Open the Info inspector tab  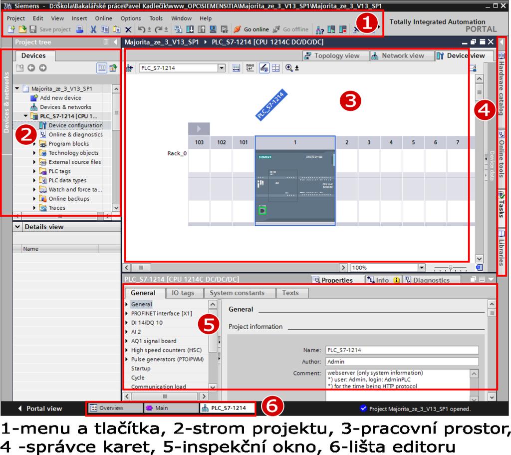point(383,280)
